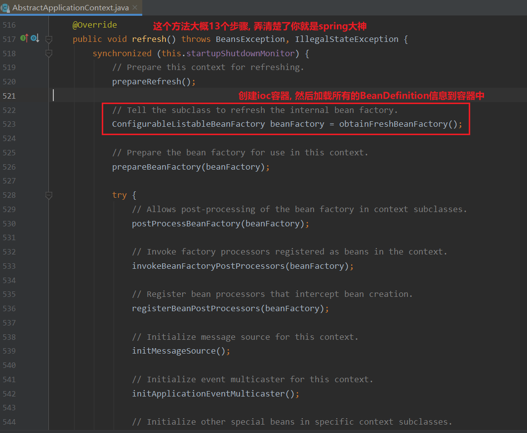Click the overridden-method gutter icon on line 517
The image size is (527, 433).
(34, 38)
